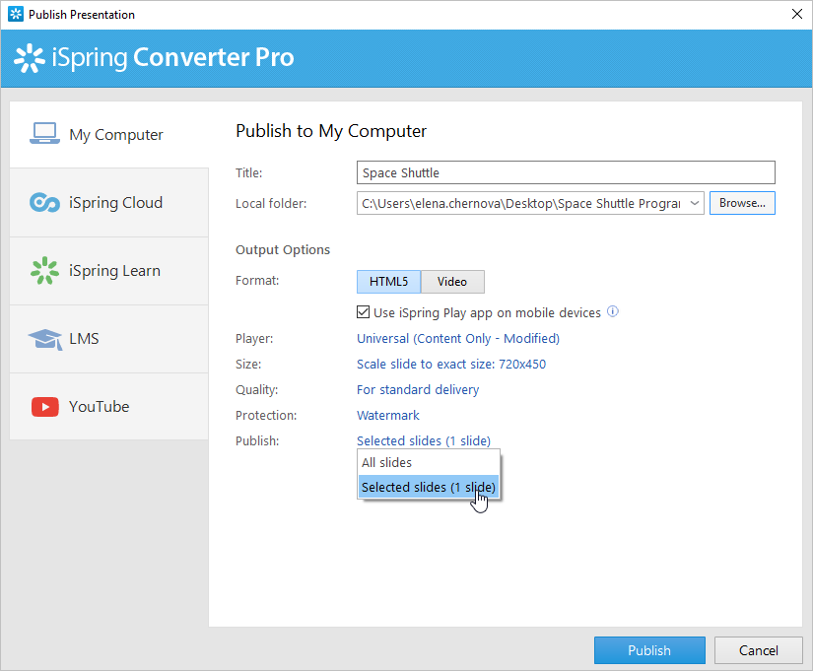The height and width of the screenshot is (671, 813).
Task: Close the Publish Presentation dialog
Action: coord(797,14)
